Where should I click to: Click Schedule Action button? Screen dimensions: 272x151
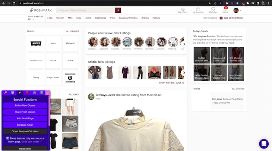pyautogui.click(x=25, y=125)
